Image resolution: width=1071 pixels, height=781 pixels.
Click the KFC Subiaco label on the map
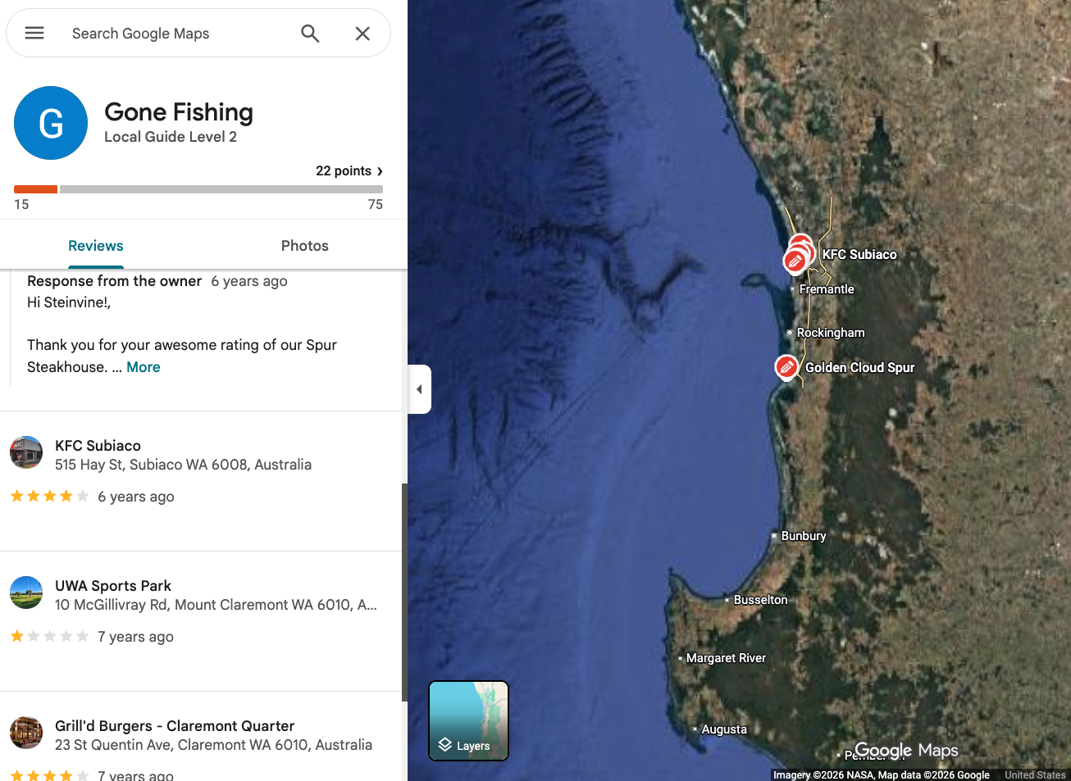[859, 255]
